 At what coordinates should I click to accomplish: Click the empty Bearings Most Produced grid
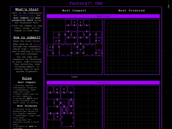click(132, 47)
